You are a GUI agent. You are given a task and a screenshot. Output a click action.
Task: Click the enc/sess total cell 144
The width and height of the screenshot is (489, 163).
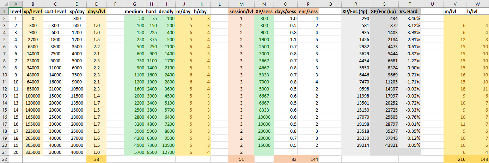(x=308, y=159)
